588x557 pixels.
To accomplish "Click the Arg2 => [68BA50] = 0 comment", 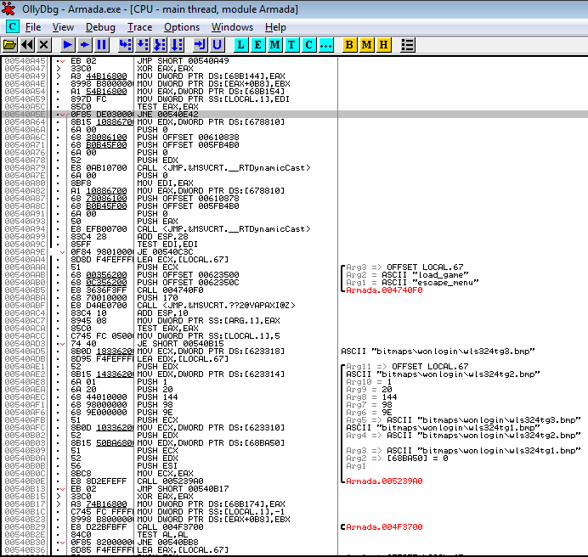I will tap(397, 459).
